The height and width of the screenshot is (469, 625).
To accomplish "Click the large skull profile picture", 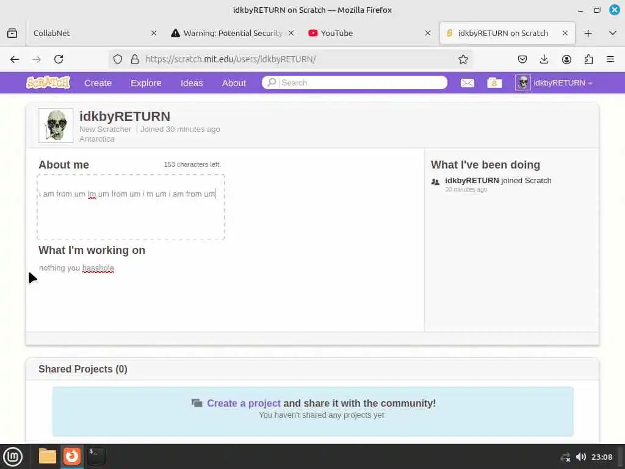I will point(56,125).
